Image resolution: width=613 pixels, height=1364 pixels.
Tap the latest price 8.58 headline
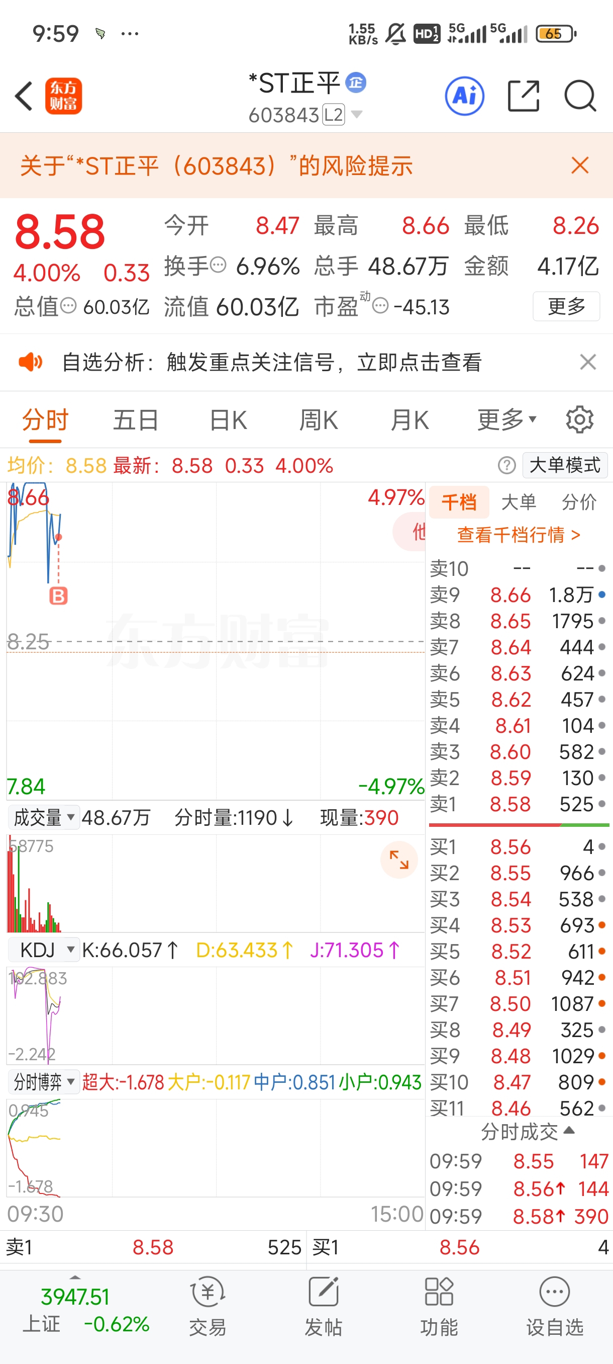[x=60, y=232]
